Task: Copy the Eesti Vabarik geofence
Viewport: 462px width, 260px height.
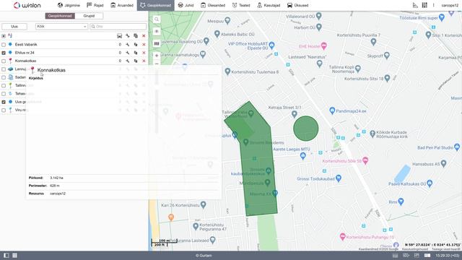Action: click(x=136, y=45)
